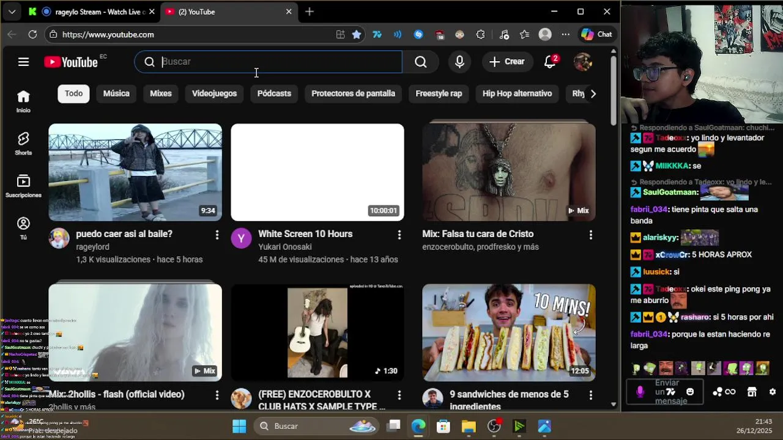Viewport: 783px width, 440px height.
Task: Open the tab actions dropdown arrow
Action: [x=12, y=12]
